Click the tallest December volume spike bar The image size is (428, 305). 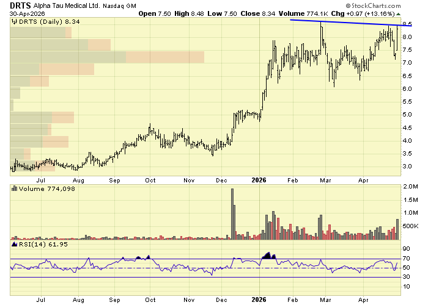pyautogui.click(x=232, y=214)
